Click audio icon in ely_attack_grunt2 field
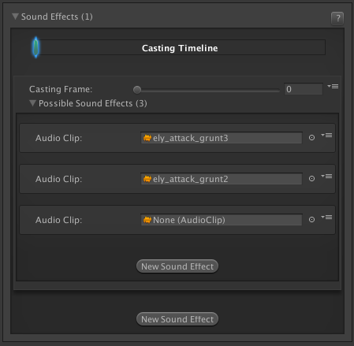The image size is (354, 346). click(147, 179)
